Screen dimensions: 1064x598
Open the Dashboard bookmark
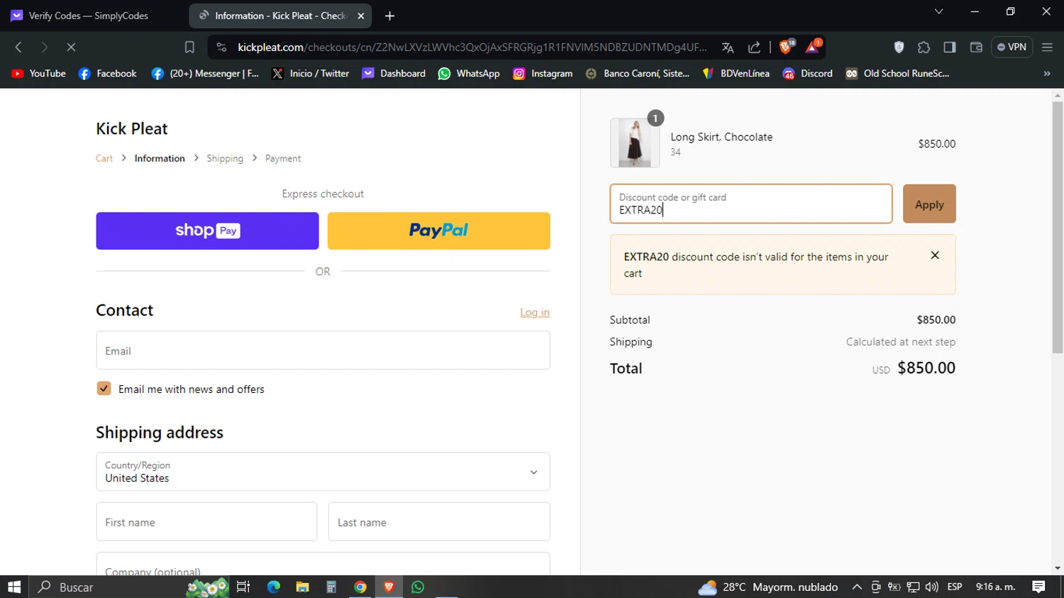click(x=394, y=73)
